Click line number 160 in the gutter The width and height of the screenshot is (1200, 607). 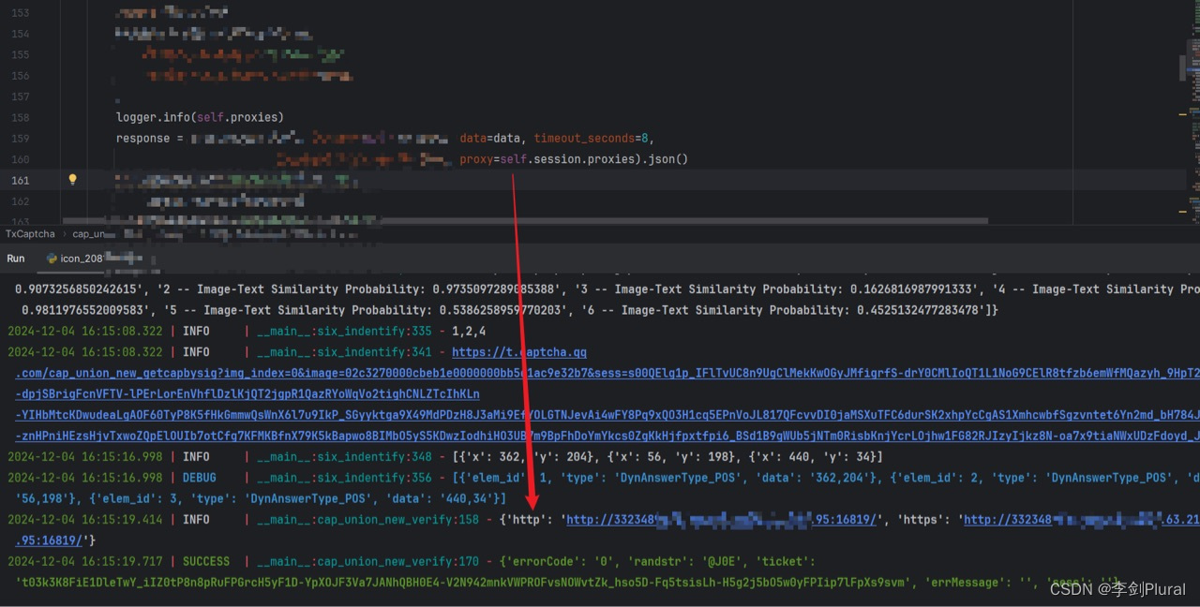pos(20,159)
